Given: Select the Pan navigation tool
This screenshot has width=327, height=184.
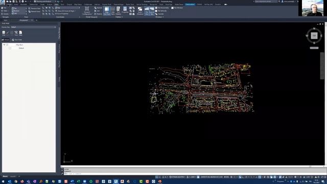Looking at the screenshot, I should [4, 8].
